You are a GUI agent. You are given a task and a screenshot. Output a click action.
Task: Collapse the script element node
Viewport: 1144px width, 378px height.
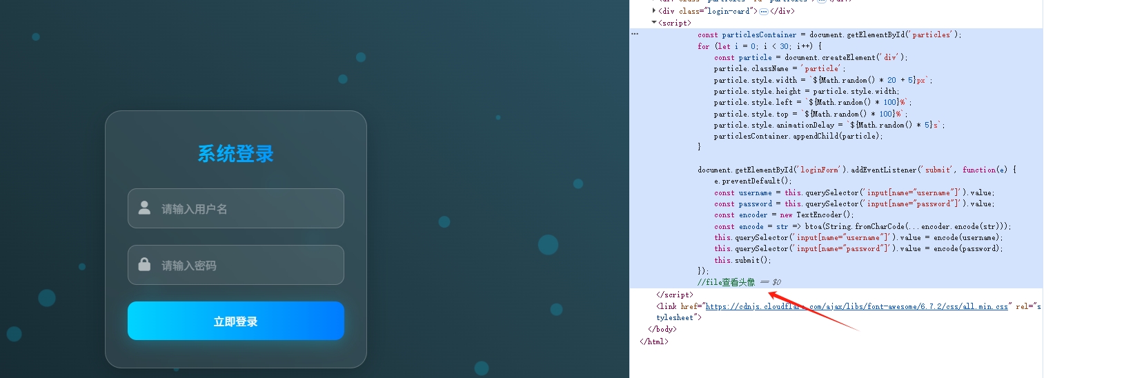653,23
